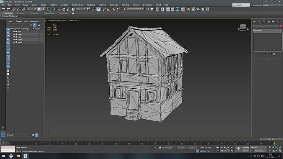283x159 pixels.
Task: Click the pink object color swatch
Action: (x=280, y=26)
